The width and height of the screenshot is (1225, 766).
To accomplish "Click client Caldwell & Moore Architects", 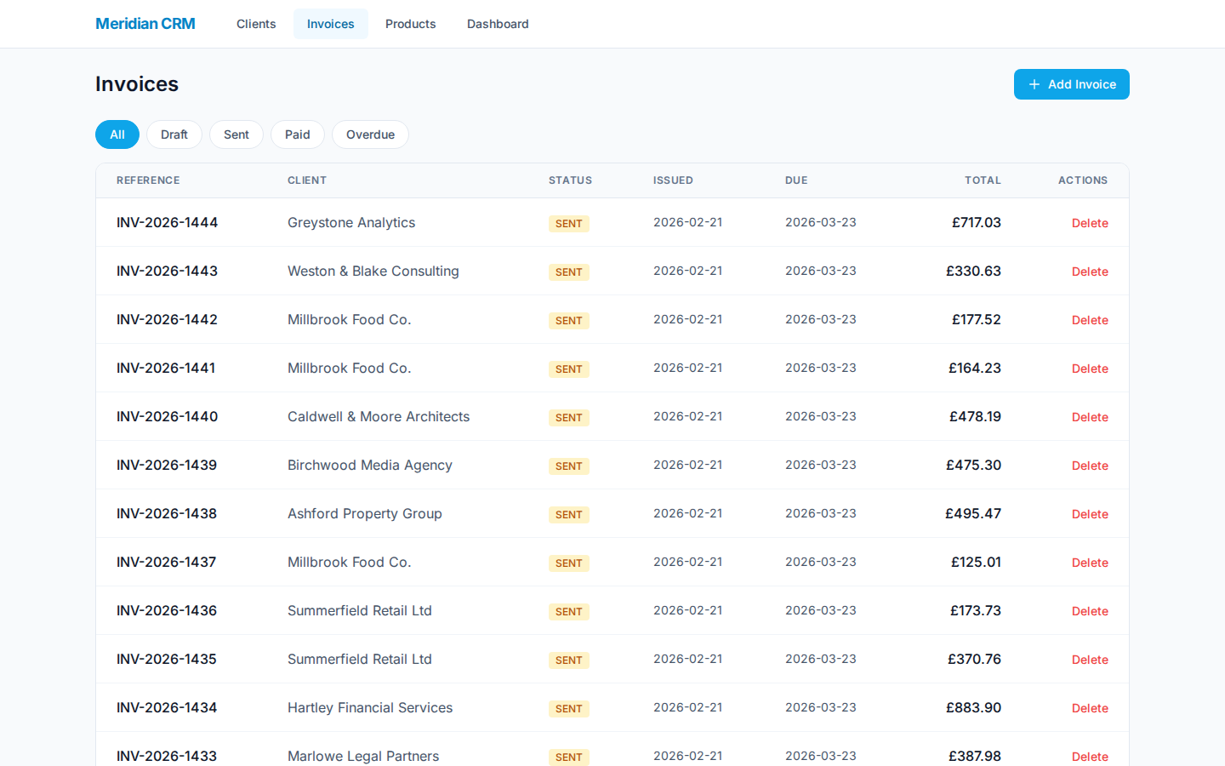I will (379, 416).
